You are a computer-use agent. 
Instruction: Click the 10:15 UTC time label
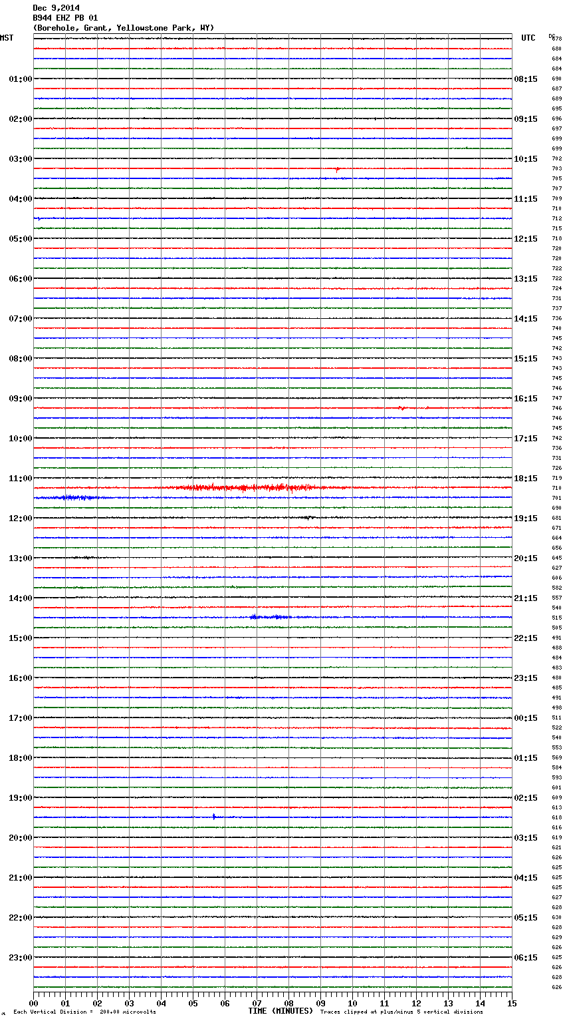526,158
